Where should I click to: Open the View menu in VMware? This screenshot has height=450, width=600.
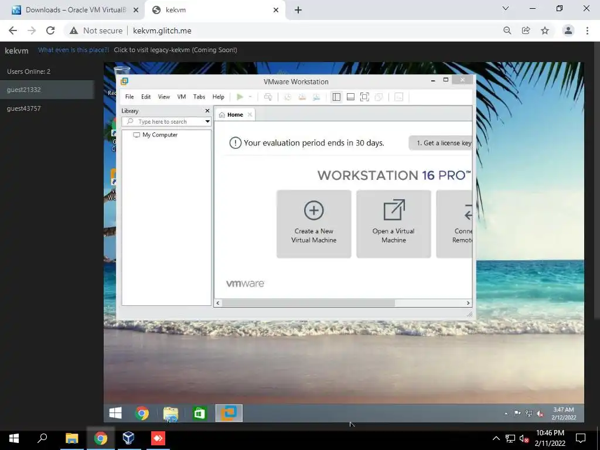(164, 97)
